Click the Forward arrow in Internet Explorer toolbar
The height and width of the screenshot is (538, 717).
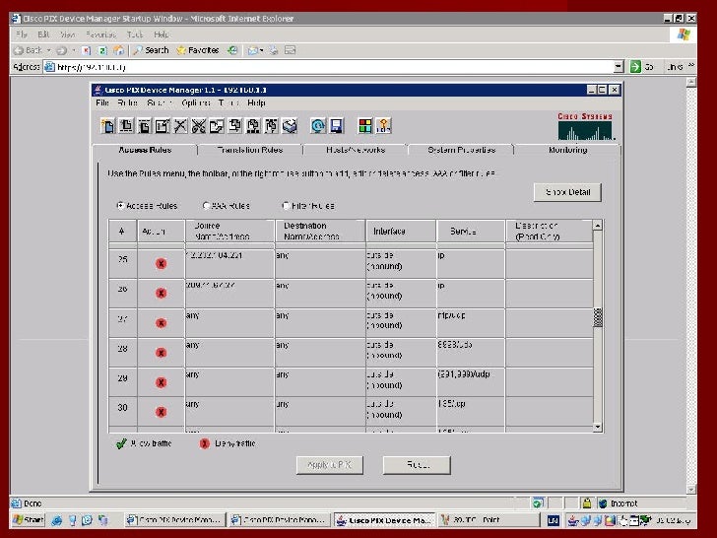pyautogui.click(x=61, y=50)
